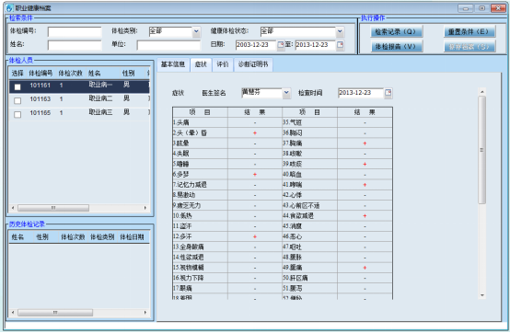The width and height of the screenshot is (510, 333).
Task: Click the symptom panel vertical scrollbar thumb
Action: click(x=482, y=150)
